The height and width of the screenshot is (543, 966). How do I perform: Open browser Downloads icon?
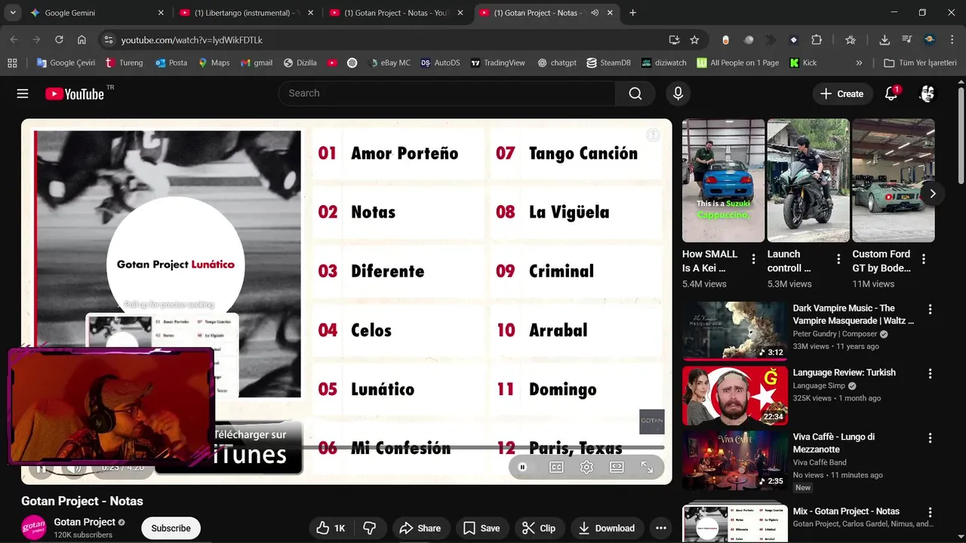pyautogui.click(x=884, y=40)
